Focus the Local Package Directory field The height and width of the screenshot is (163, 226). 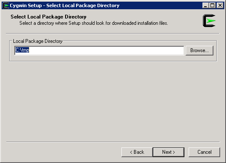(x=99, y=50)
